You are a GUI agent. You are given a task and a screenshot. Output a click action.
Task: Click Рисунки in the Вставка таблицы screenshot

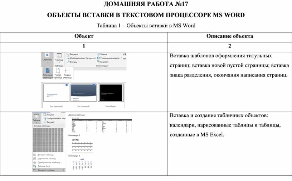click(x=49, y=115)
